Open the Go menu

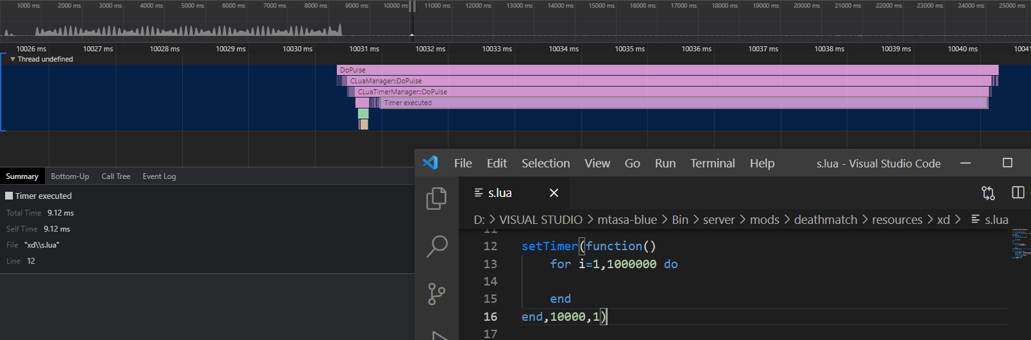(x=632, y=163)
